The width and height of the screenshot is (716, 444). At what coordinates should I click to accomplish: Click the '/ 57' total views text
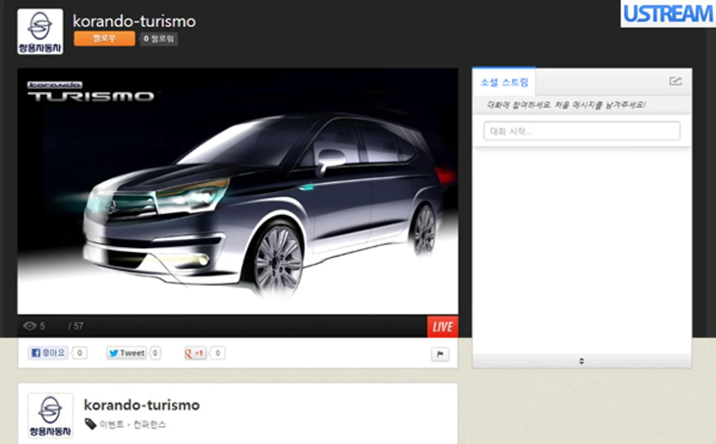76,326
